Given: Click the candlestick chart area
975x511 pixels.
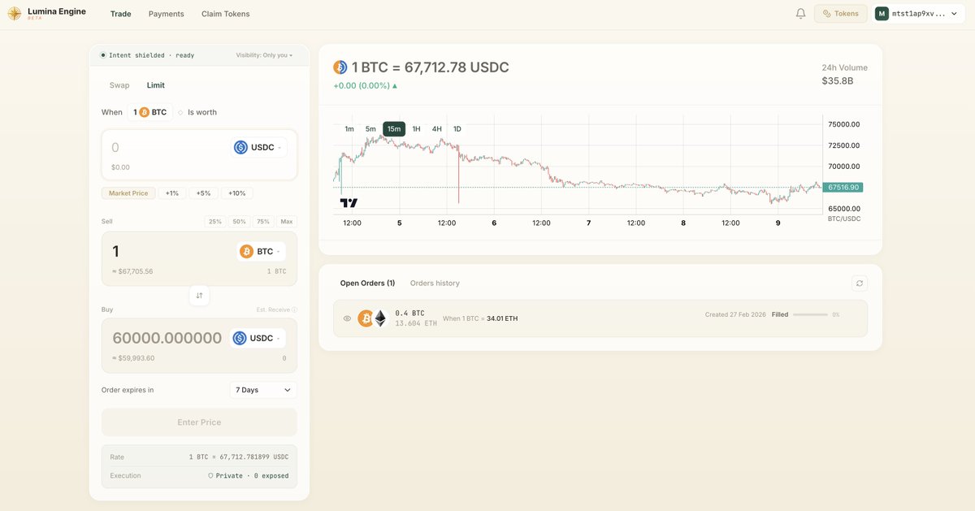Looking at the screenshot, I should pos(578,167).
